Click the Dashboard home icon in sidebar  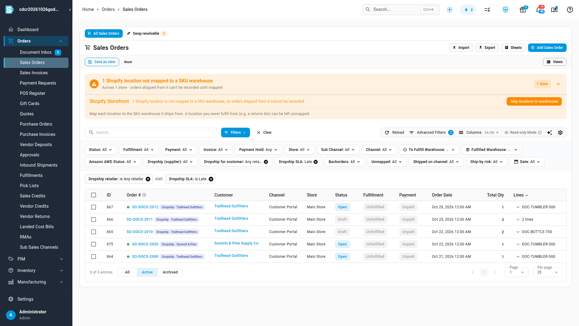[x=11, y=30]
